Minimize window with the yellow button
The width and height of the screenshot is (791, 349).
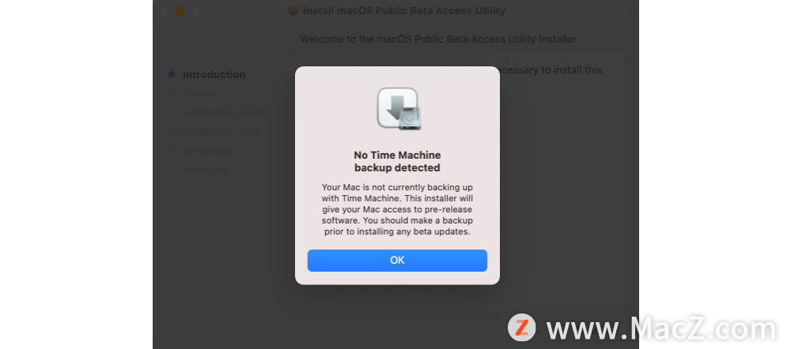[179, 10]
